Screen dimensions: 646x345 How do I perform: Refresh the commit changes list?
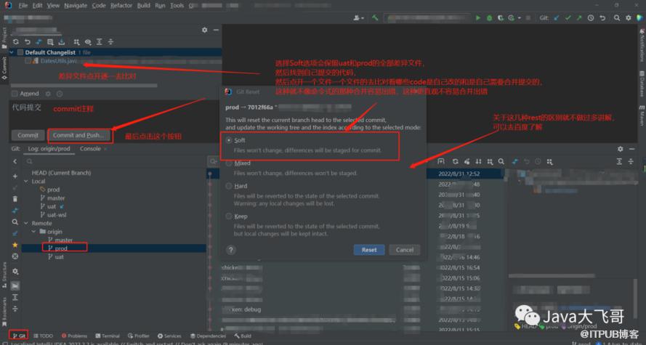coord(16,41)
